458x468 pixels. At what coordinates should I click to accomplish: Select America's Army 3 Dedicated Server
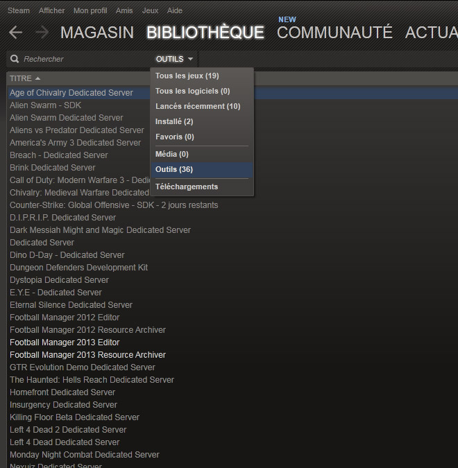75,143
